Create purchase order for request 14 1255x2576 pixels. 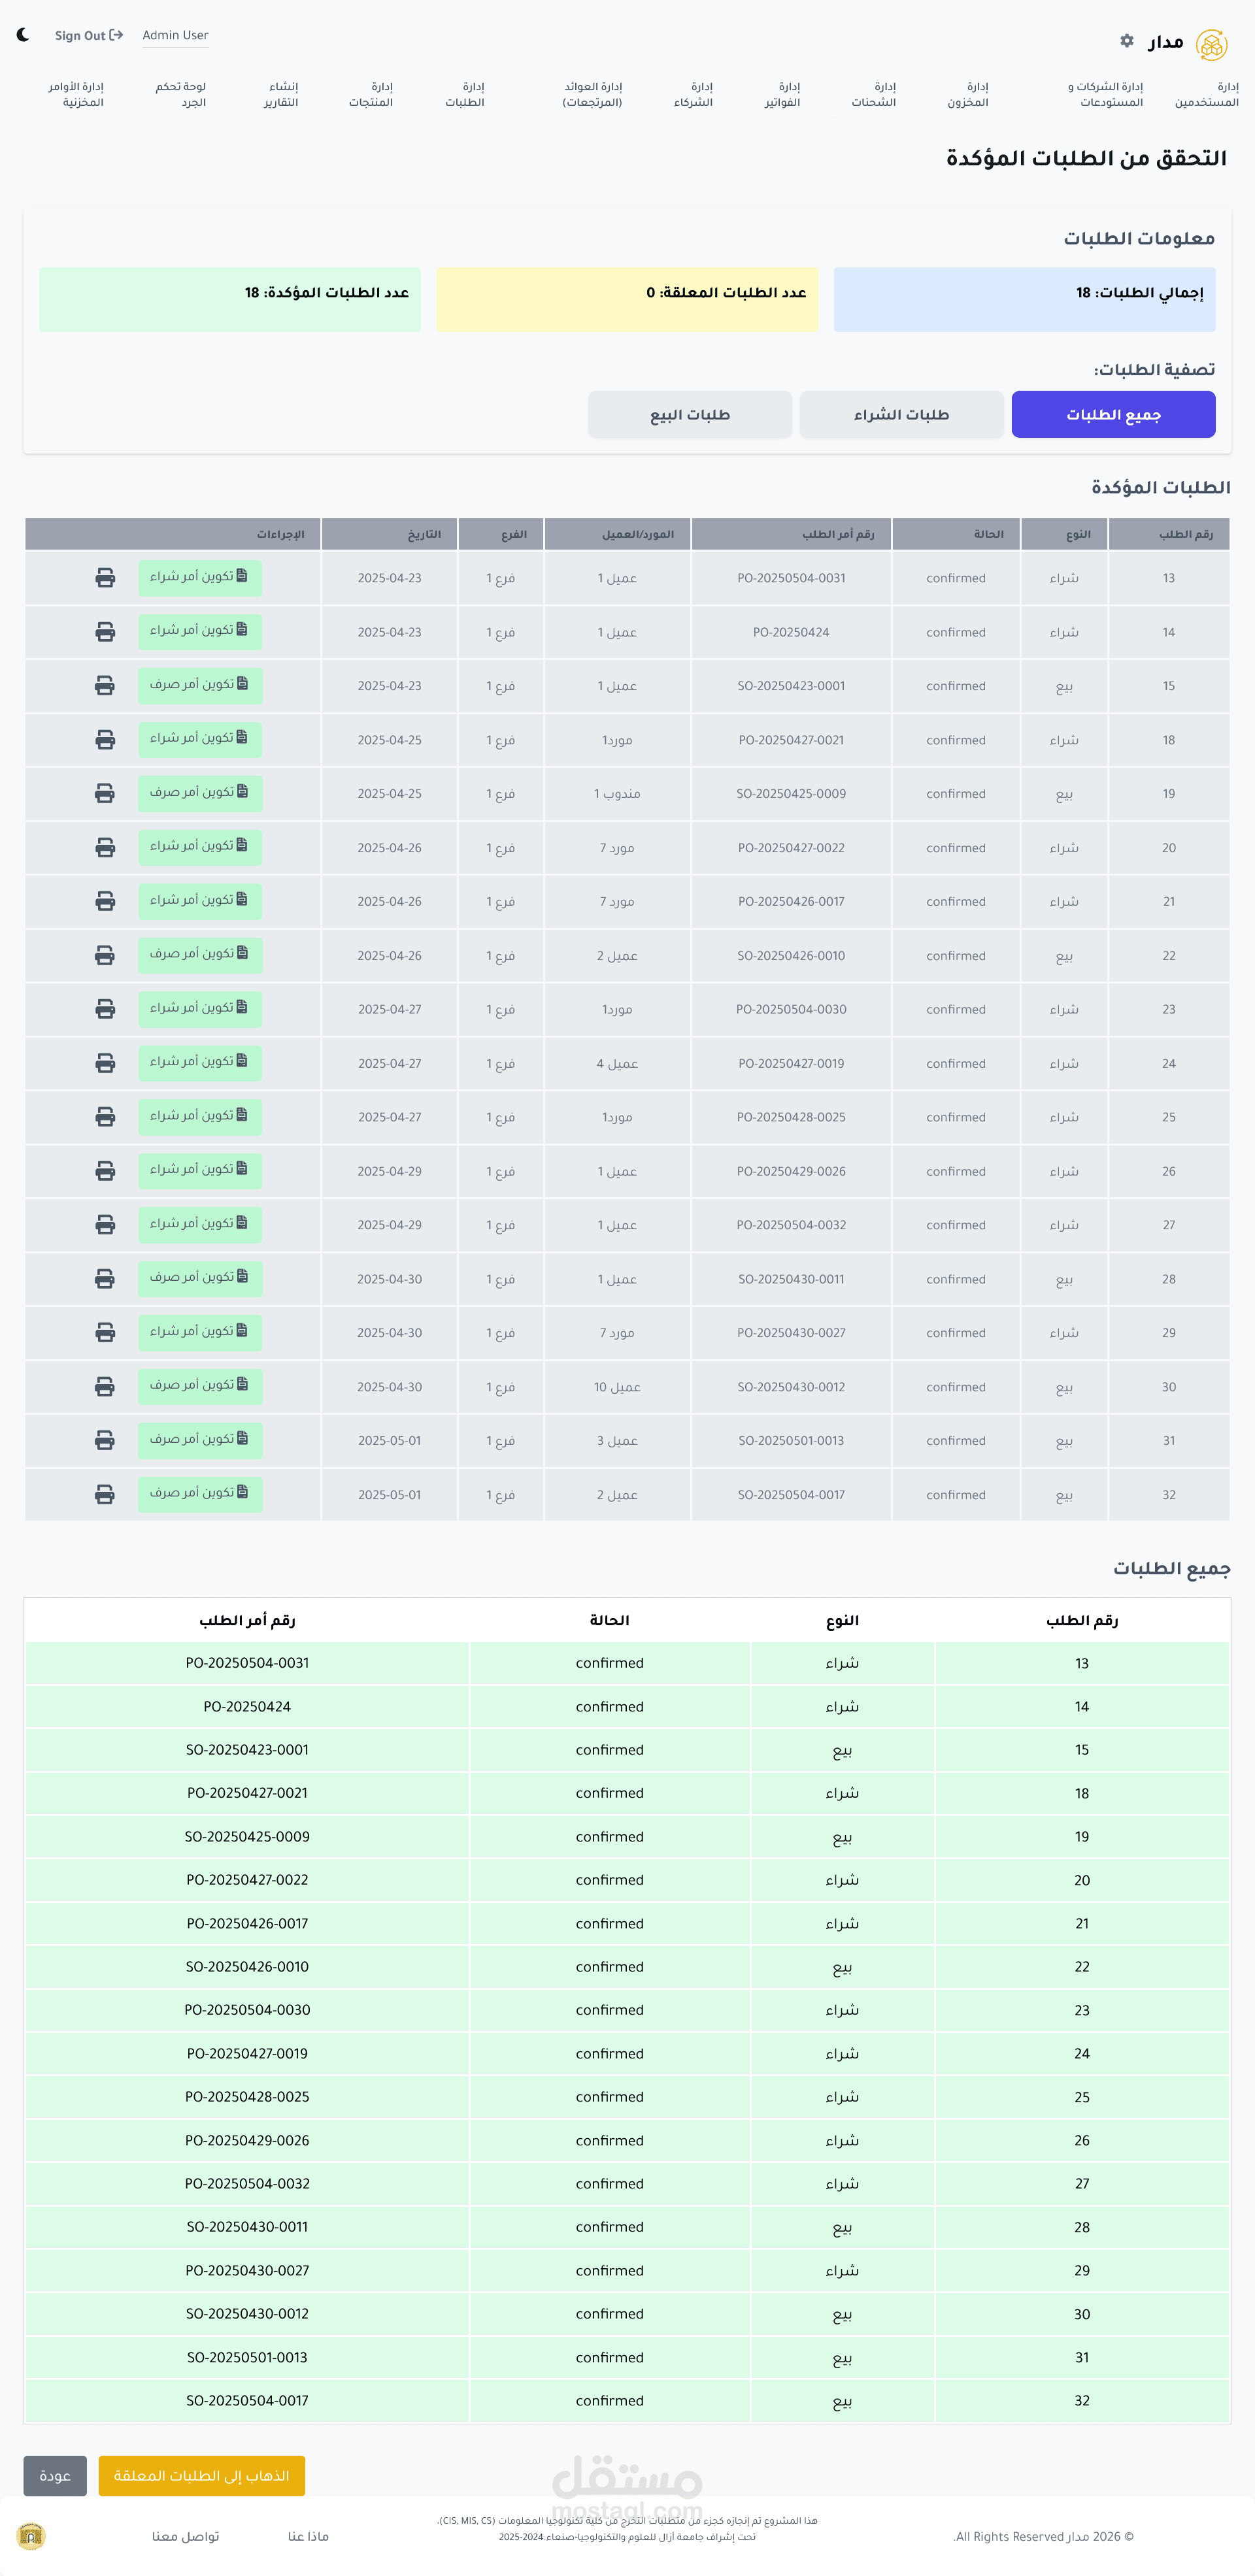tap(199, 631)
